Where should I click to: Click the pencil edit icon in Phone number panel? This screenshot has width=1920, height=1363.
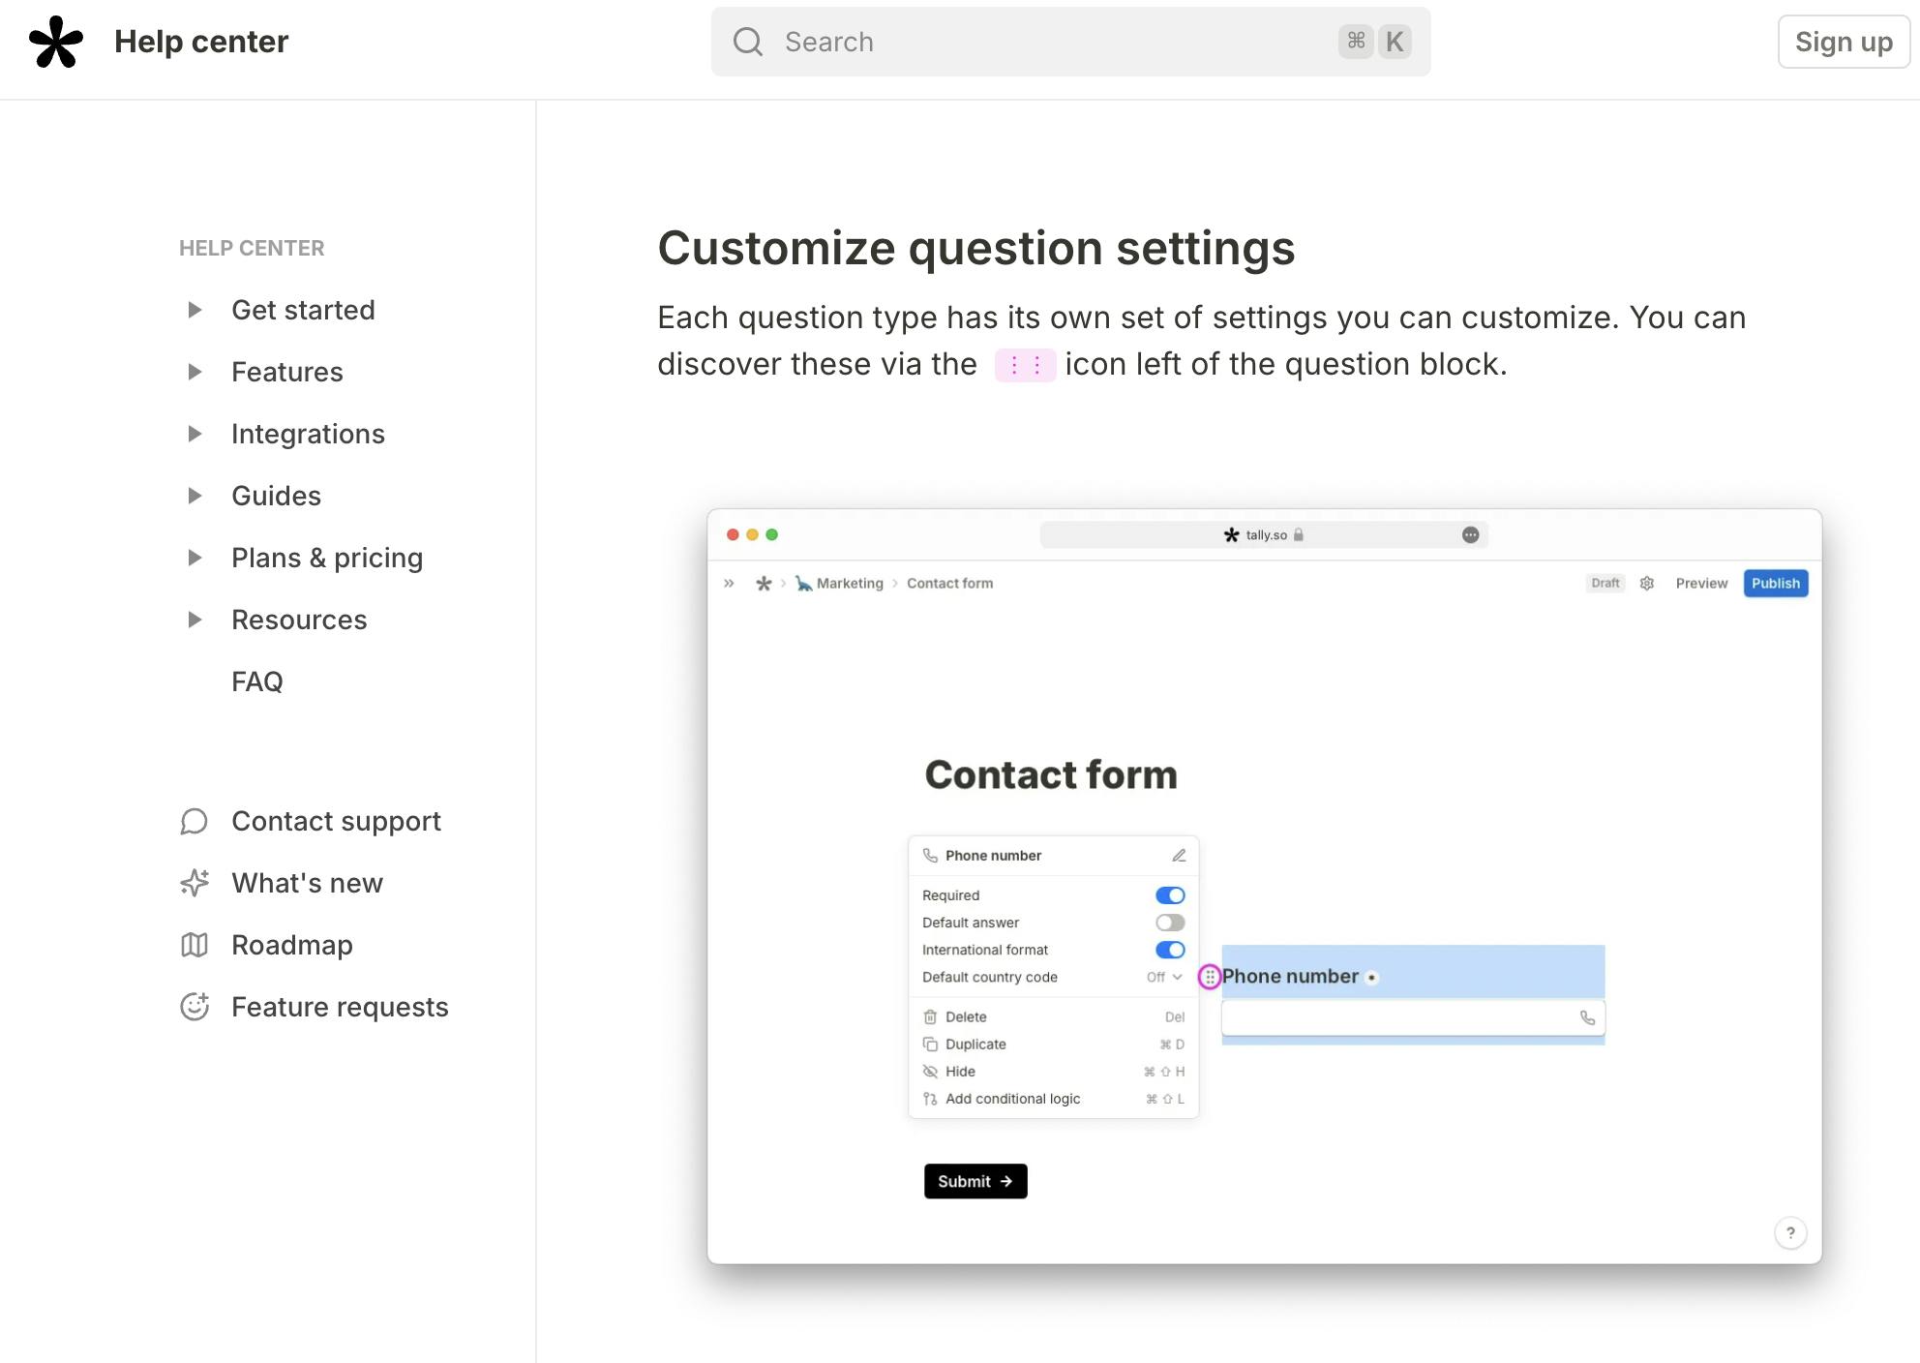pos(1179,856)
